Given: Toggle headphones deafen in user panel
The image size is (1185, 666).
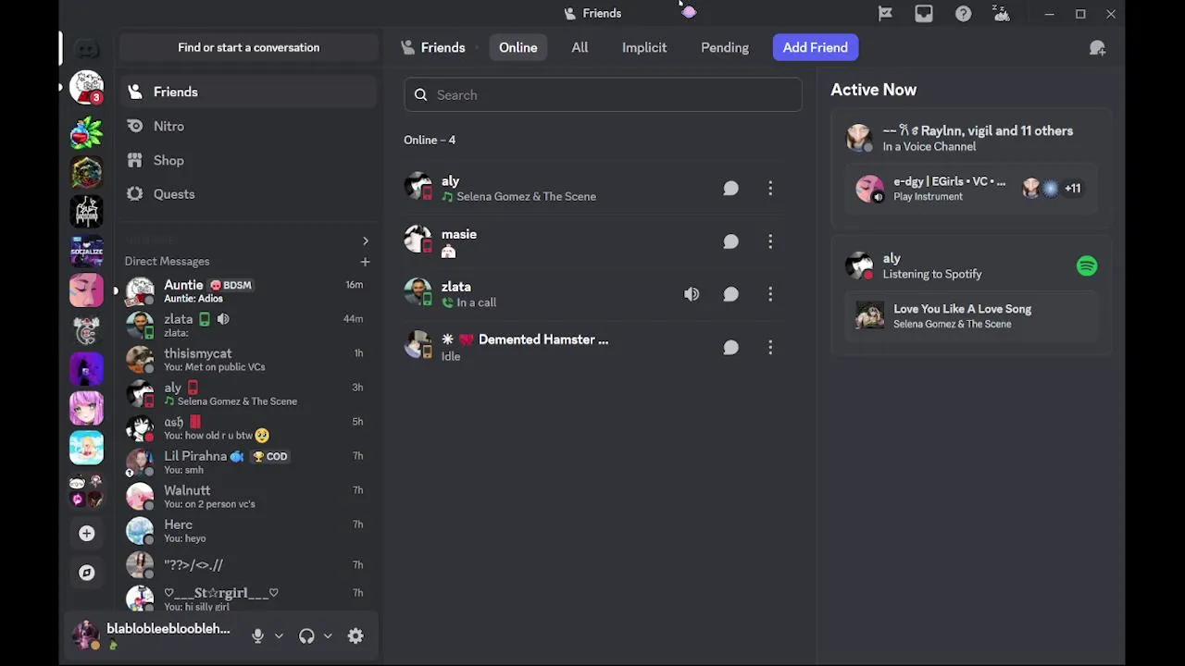Looking at the screenshot, I should coord(306,636).
